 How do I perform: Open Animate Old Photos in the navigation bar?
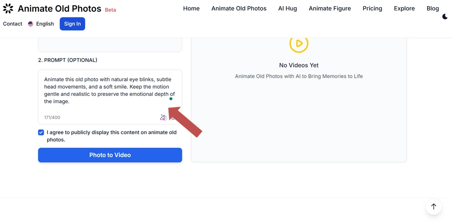(x=239, y=8)
